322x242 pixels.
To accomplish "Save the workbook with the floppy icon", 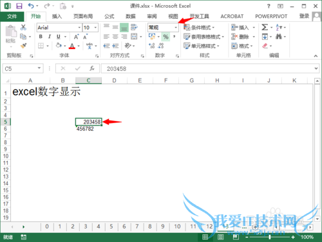I will point(19,6).
